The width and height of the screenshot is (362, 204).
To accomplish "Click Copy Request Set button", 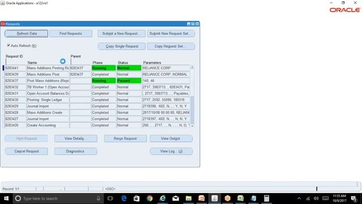I will 171,46.
